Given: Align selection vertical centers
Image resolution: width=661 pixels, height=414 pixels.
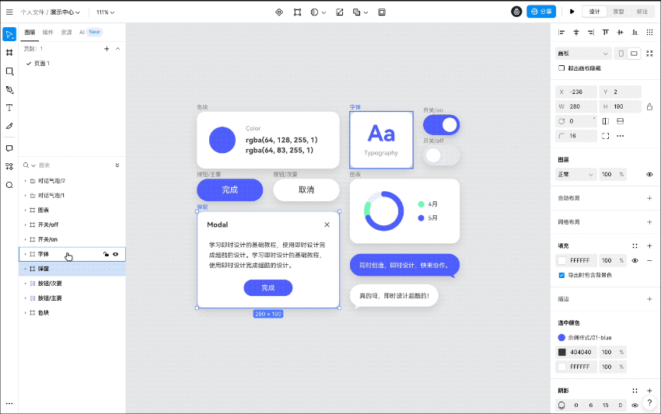Looking at the screenshot, I should pos(620,32).
